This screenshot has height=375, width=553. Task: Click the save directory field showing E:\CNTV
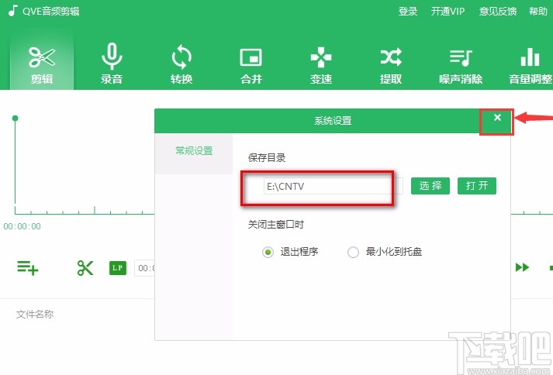pos(333,186)
